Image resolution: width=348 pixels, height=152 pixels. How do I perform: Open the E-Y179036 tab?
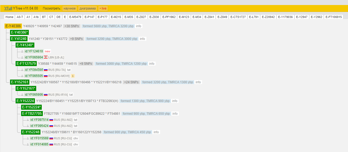pyautogui.click(x=285, y=17)
